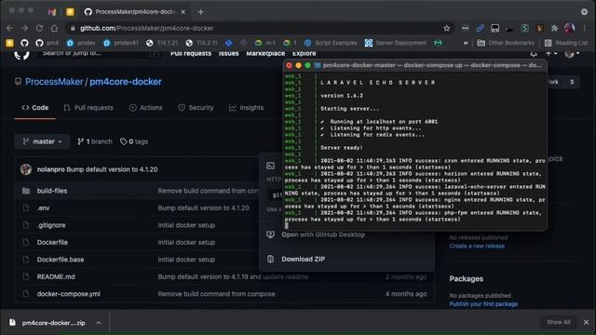Bookmark this page with the star icon
Viewport: 596px width, 335px height.
point(447,28)
